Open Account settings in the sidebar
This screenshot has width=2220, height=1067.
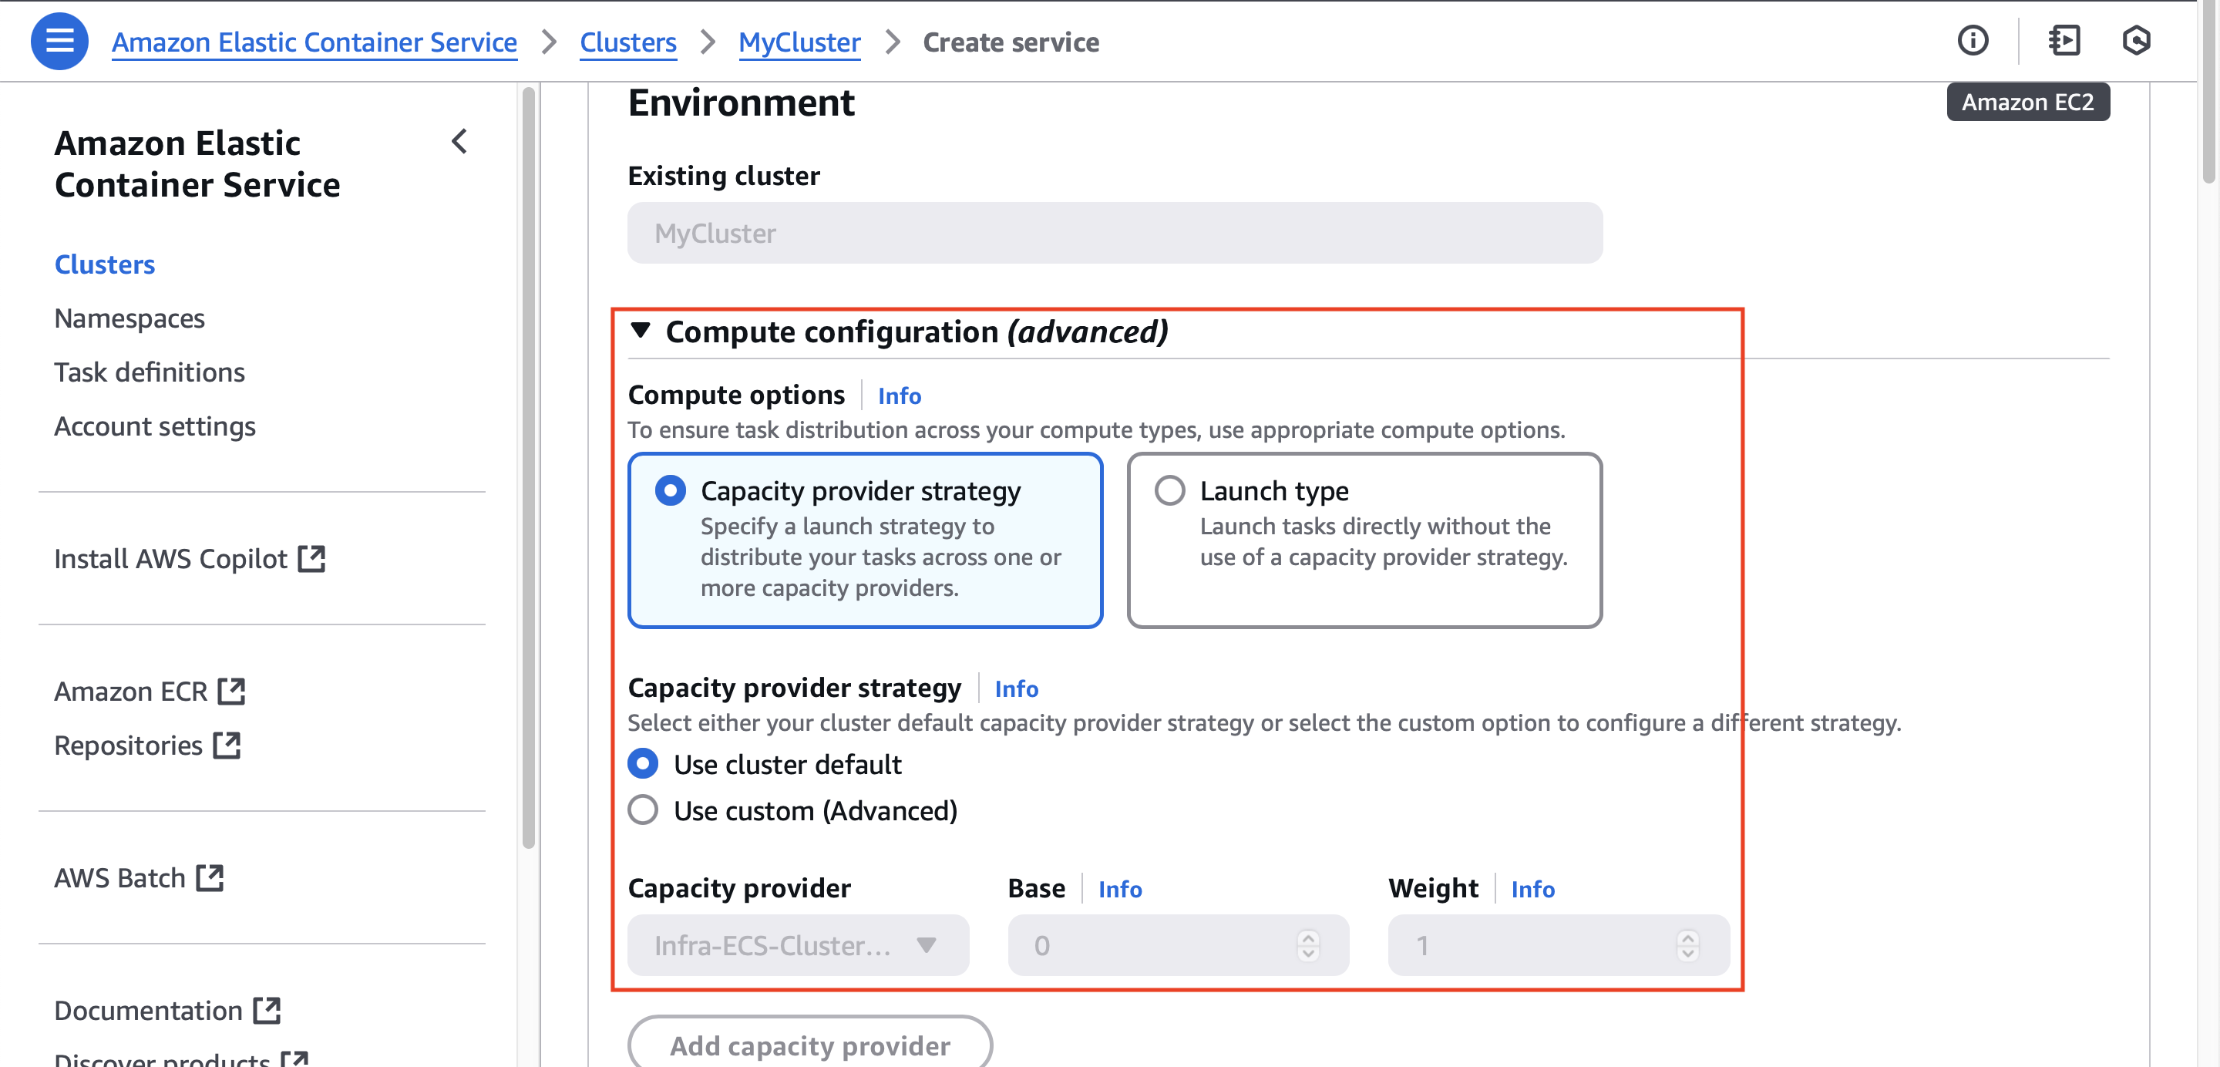click(x=155, y=426)
